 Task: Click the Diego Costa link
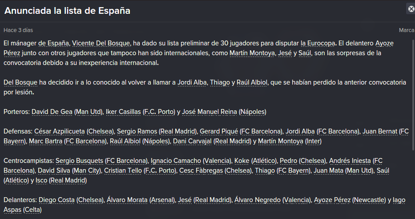(56, 200)
